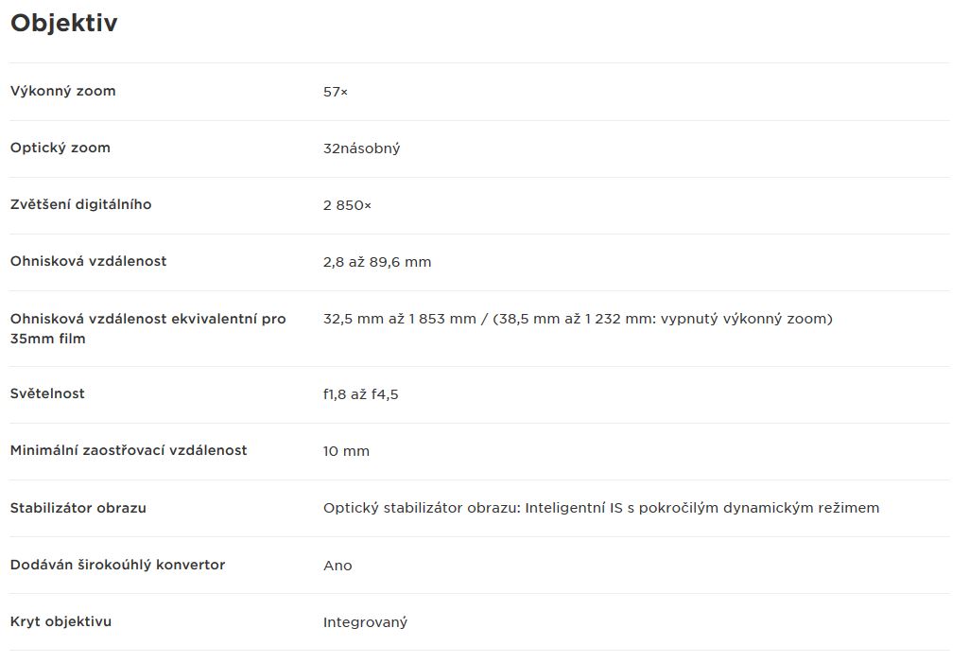Select the Optický zoom row label
Screen dimensions: 969x663
60,148
